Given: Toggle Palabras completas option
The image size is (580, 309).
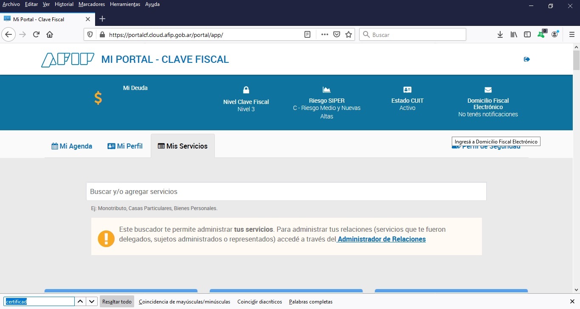Looking at the screenshot, I should 311,302.
